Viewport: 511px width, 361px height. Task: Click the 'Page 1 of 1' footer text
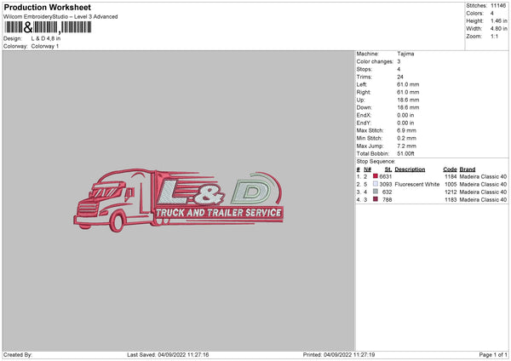tap(493, 355)
